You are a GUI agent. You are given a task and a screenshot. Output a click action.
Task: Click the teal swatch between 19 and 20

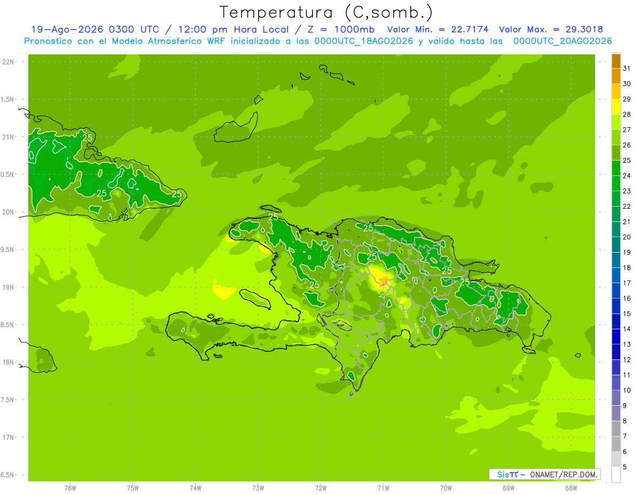(616, 245)
